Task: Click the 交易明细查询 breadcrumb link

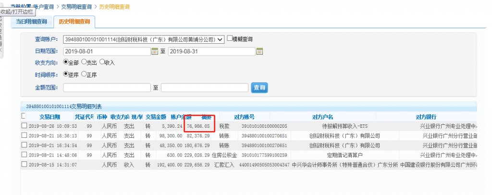Action: click(76, 7)
